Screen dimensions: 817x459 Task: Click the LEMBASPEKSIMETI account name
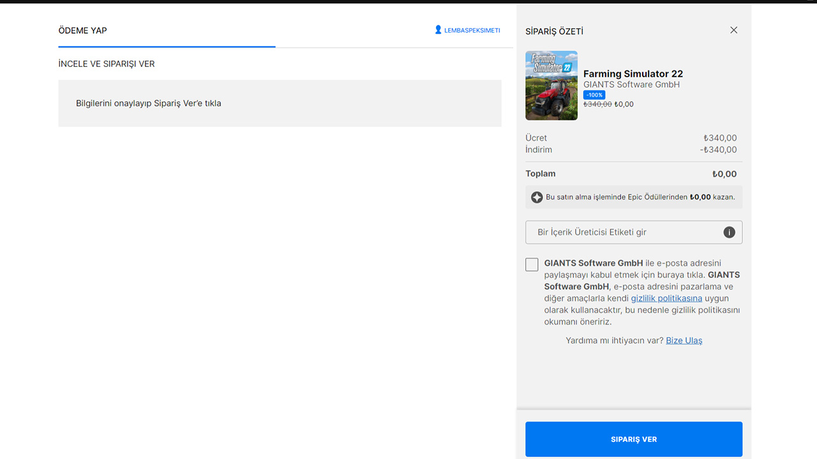pos(472,31)
